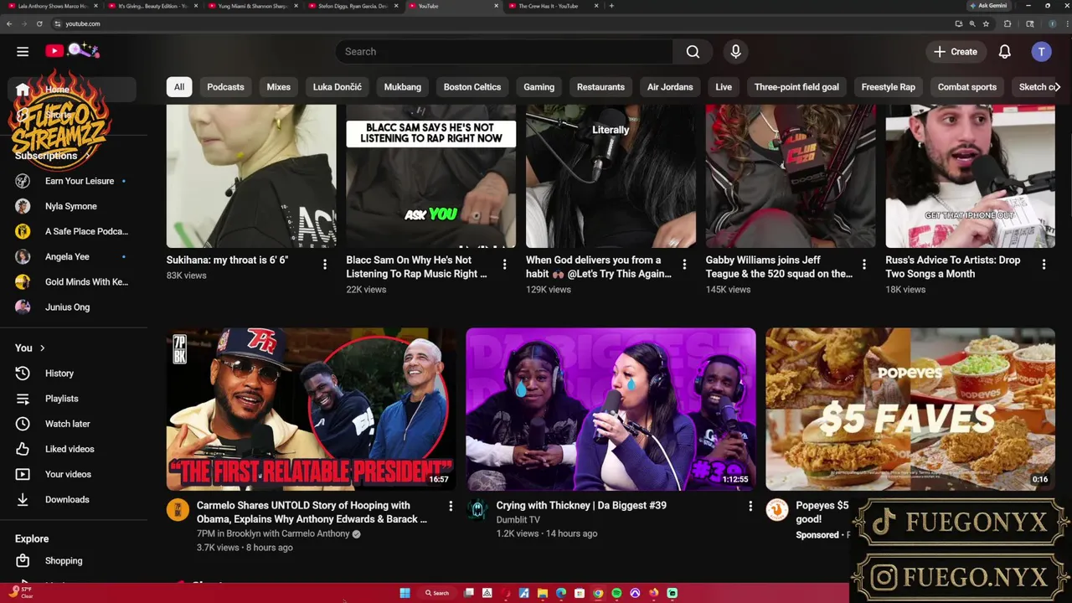Start voice search with microphone icon

(x=735, y=52)
